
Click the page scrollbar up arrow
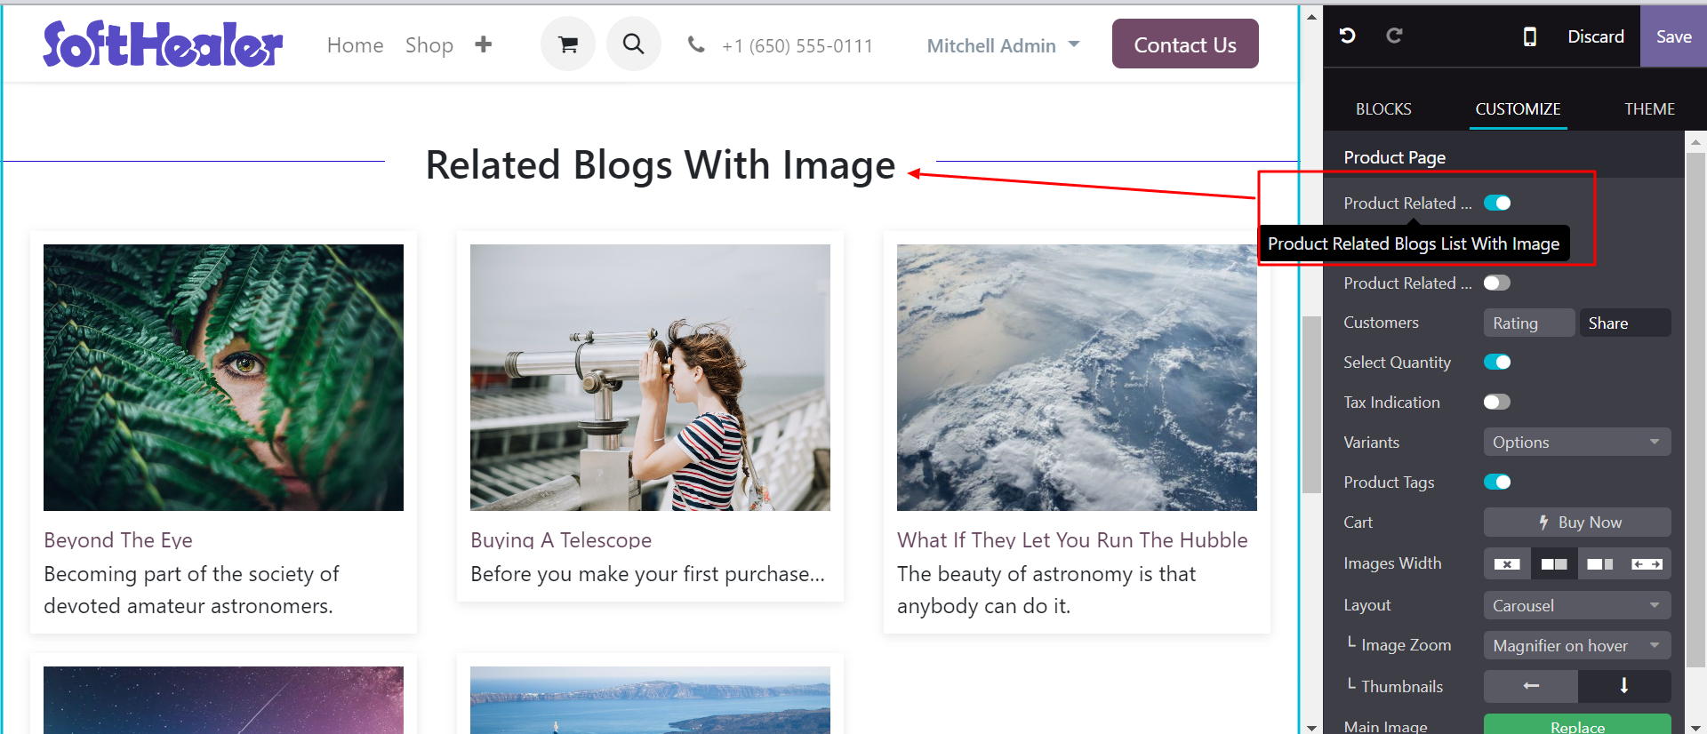pyautogui.click(x=1311, y=16)
